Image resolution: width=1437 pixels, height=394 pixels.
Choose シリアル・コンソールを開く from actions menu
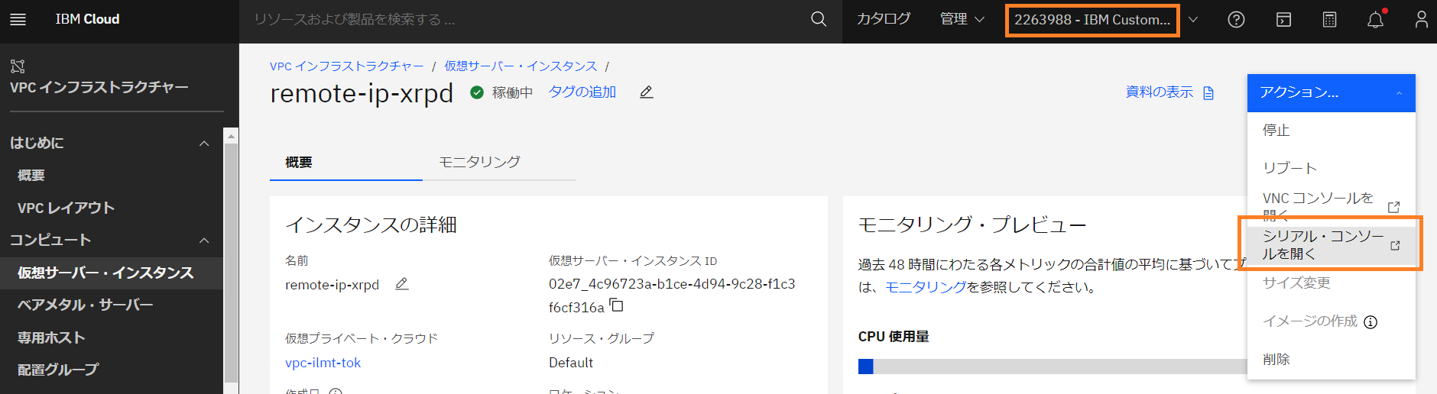(1332, 245)
